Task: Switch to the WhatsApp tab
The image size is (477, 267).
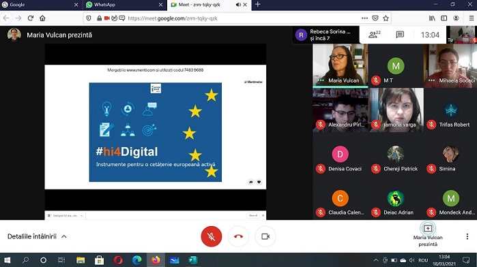Action: click(x=124, y=5)
